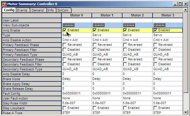This screenshot has height=116, width=190.
Task: Uncheck Amp Enable for Motor 3
Action: click(x=155, y=30)
